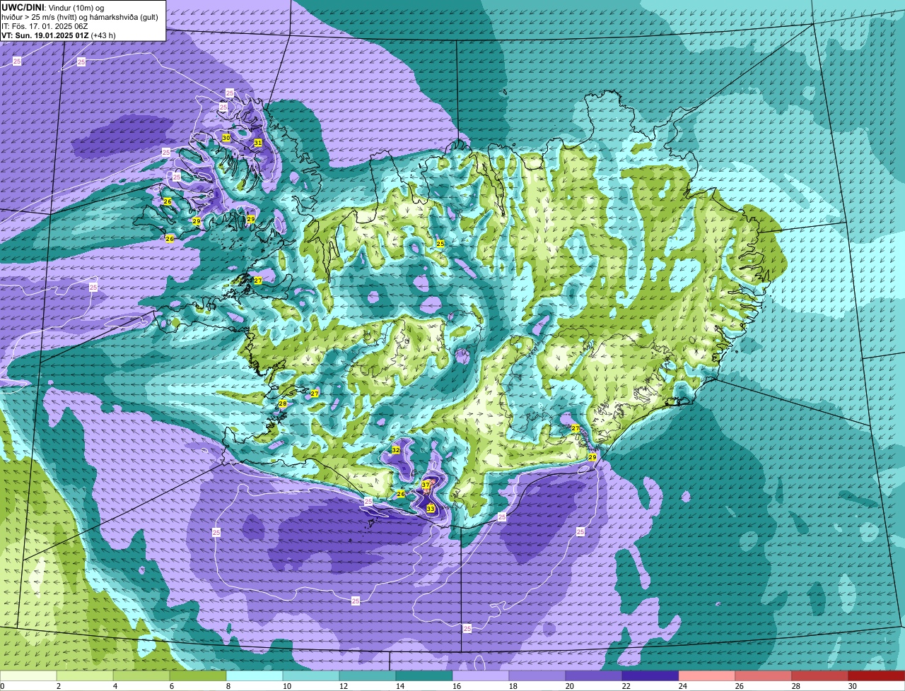Click the 18–20 m/s light purple legend swatch
Screen dimensions: 905x691
pyautogui.click(x=537, y=675)
